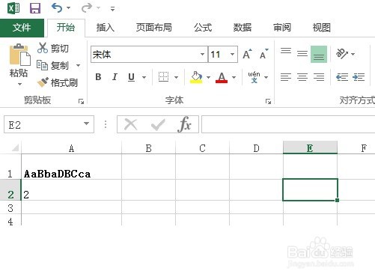Screen dimensions: 375x277
Task: Activate 格式刷 (Format Painter)
Action: [58, 82]
